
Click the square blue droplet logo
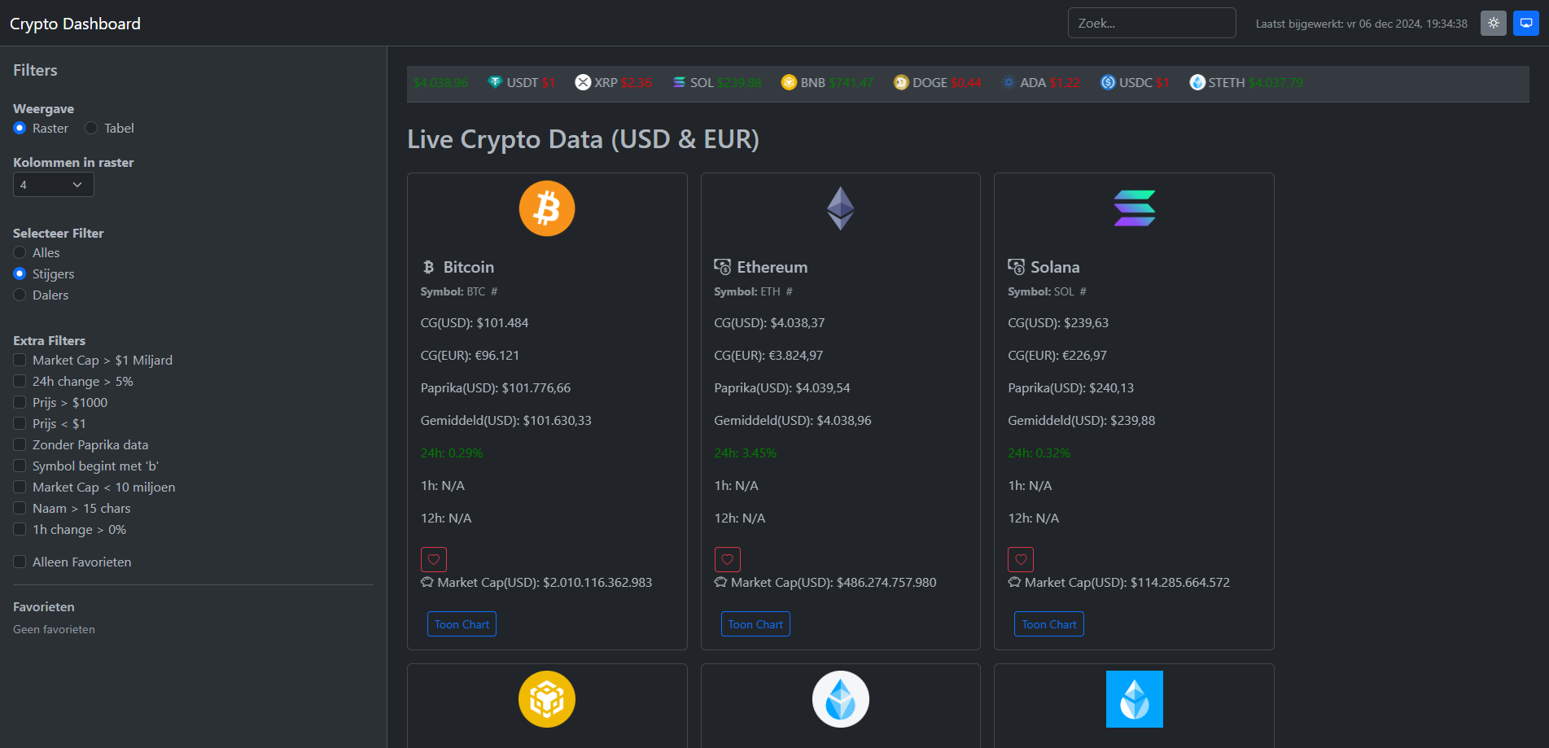pos(1135,699)
